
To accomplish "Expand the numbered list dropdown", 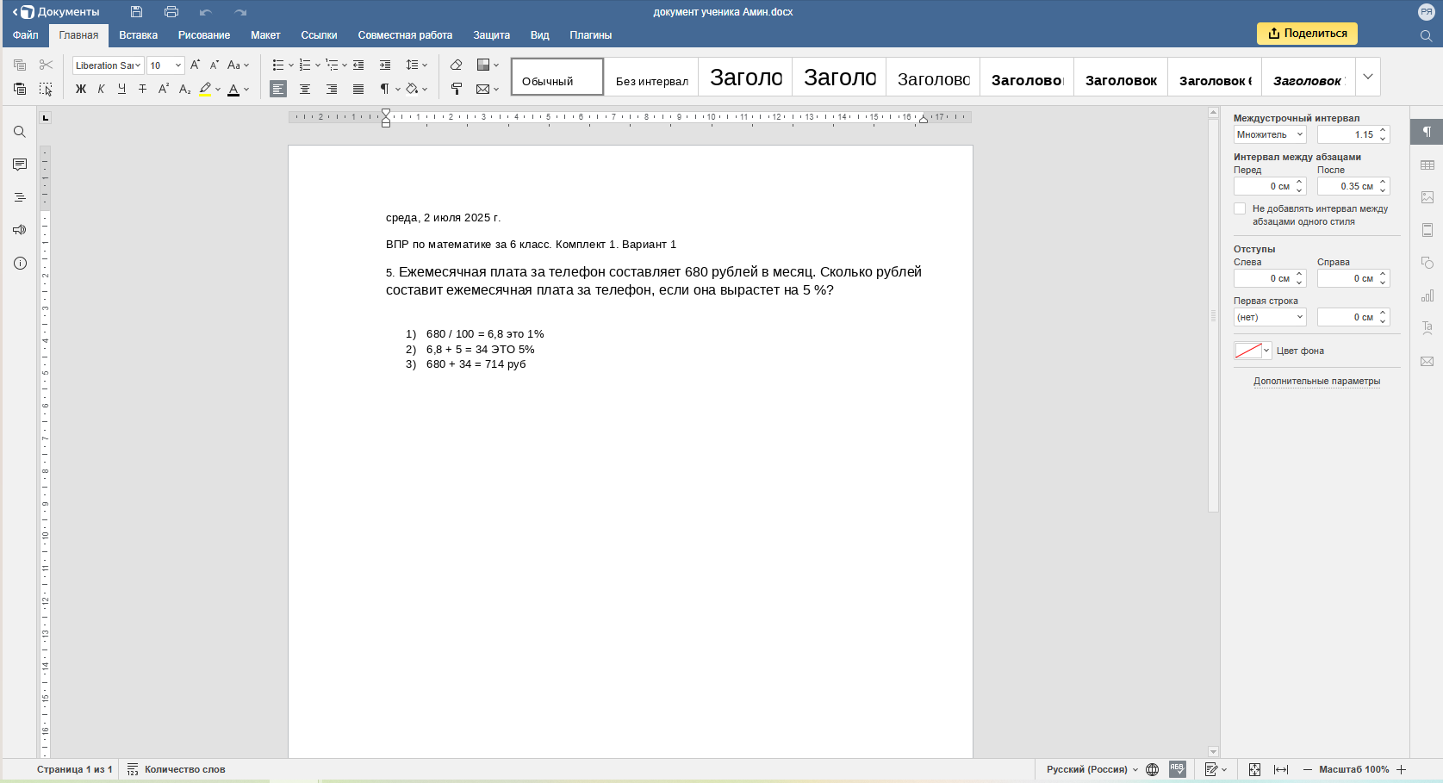I will coord(318,65).
